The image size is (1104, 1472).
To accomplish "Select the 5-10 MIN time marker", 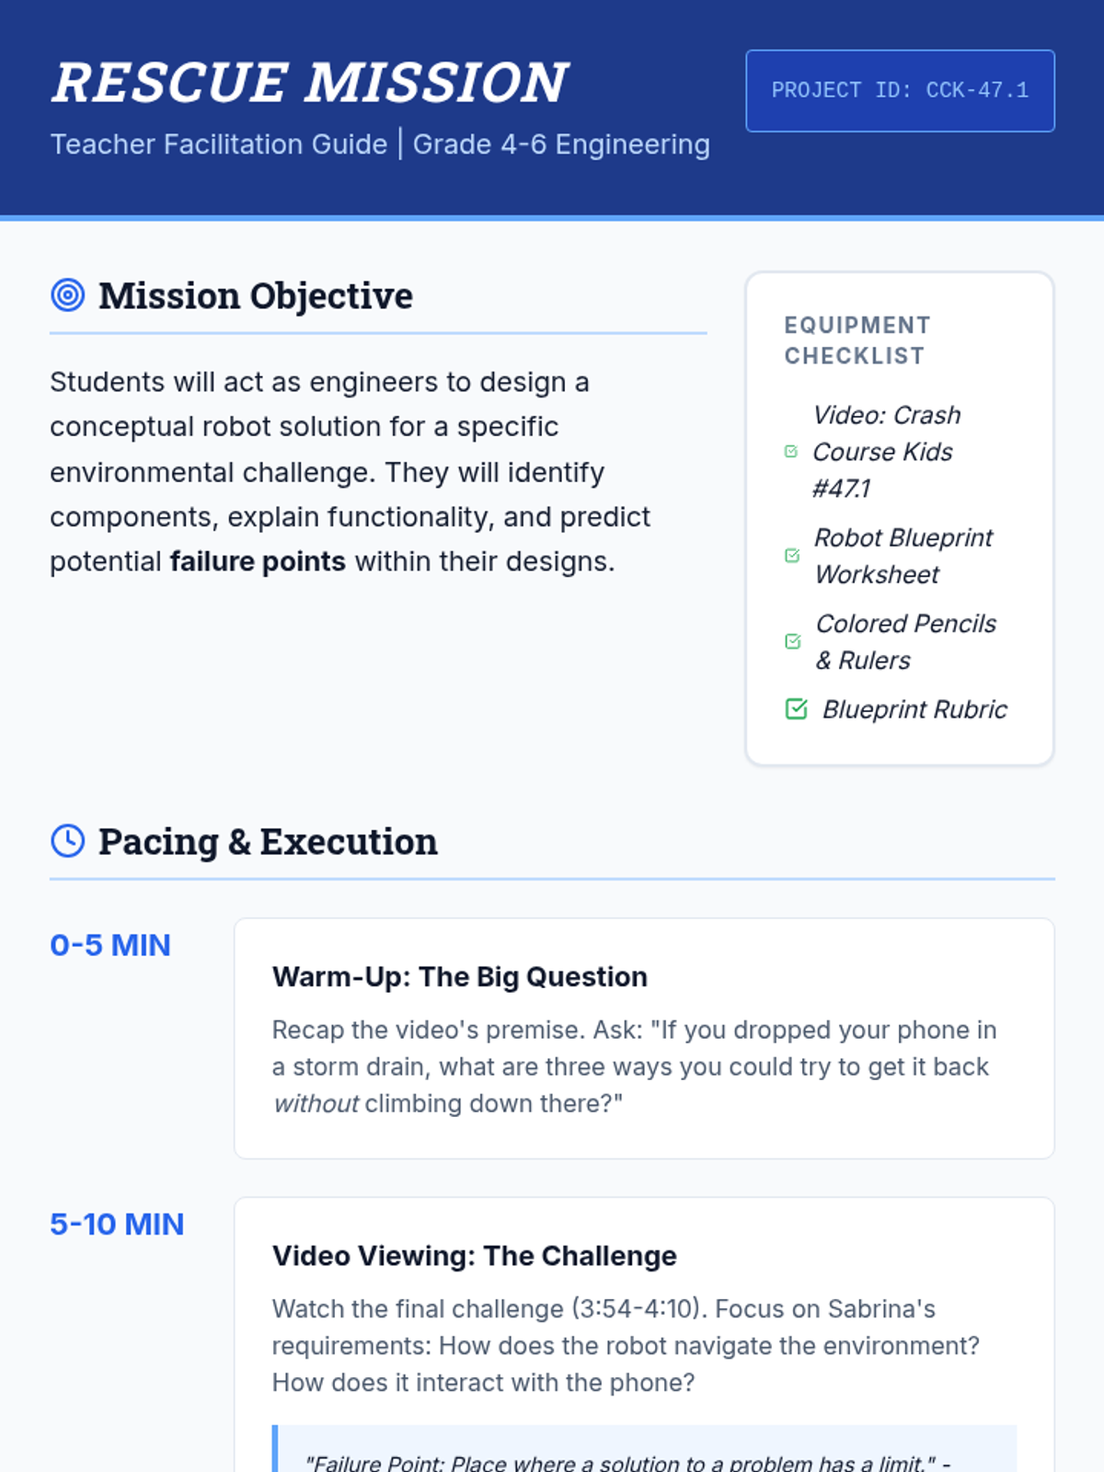I will click(117, 1224).
